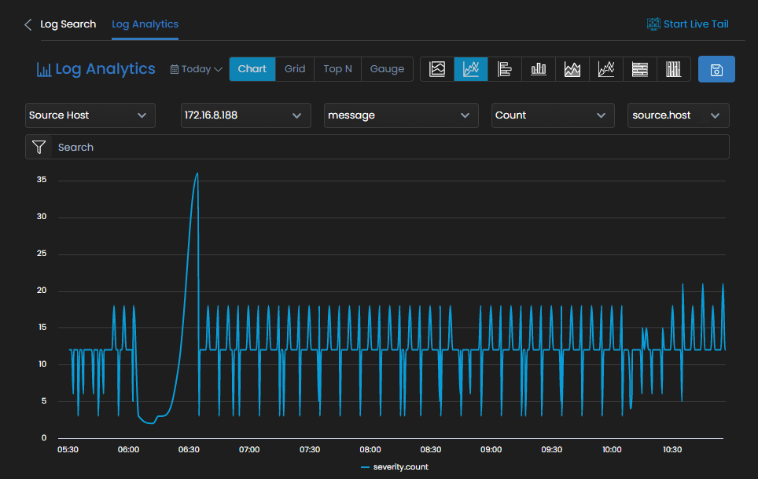Click the 20 value axis label

click(x=42, y=291)
